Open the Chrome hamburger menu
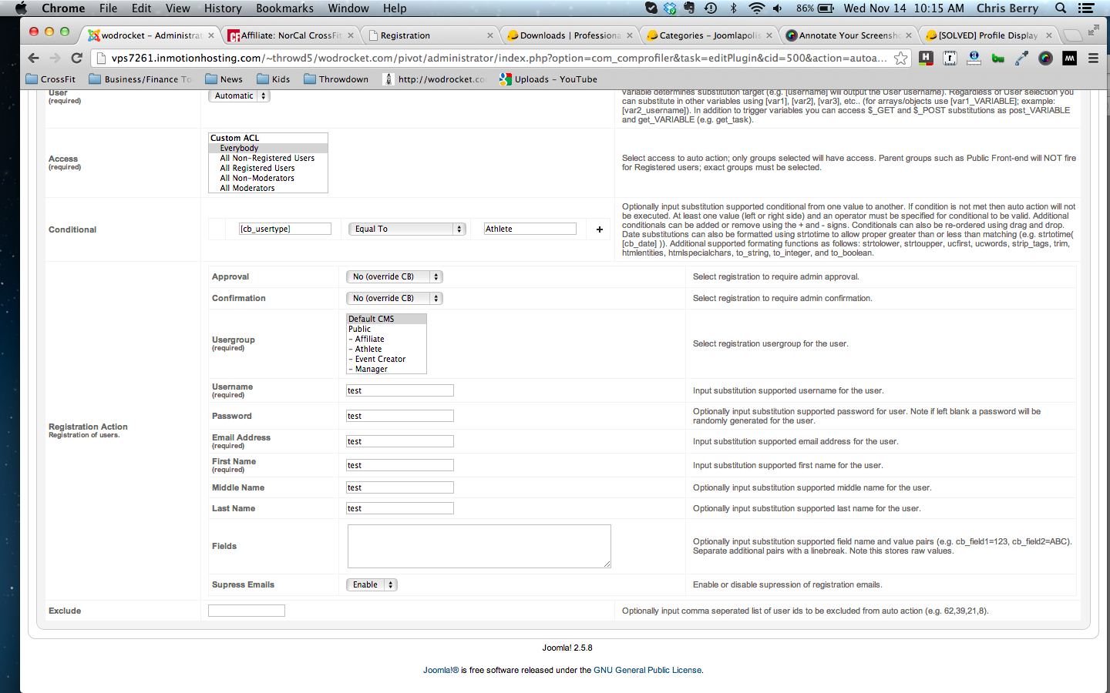The height and width of the screenshot is (693, 1110). [x=1093, y=58]
